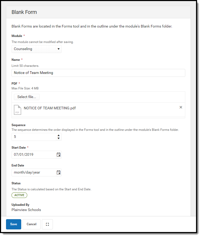Increment the Sequence value with up arrow

pos(59,135)
